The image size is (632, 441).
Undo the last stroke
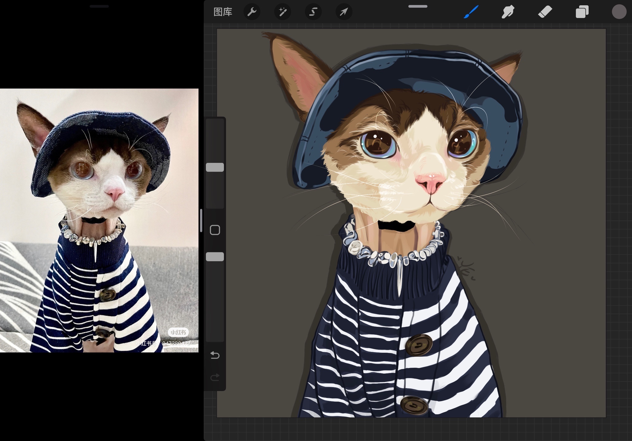[215, 355]
